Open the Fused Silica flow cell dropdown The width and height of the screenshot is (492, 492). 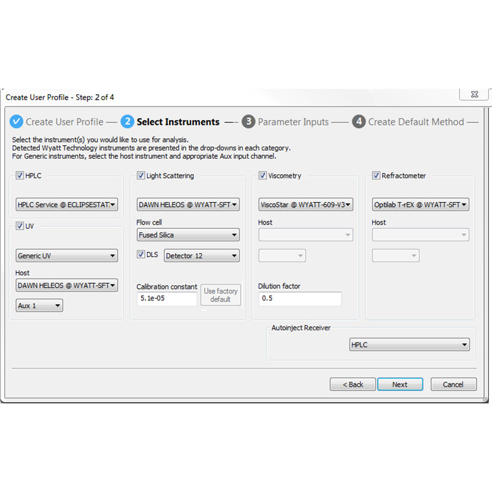(188, 235)
